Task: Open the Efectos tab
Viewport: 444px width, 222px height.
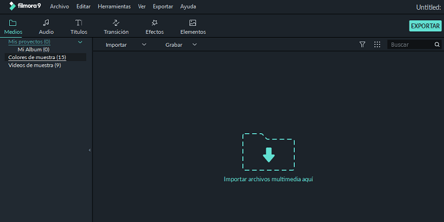Action: coord(155,27)
